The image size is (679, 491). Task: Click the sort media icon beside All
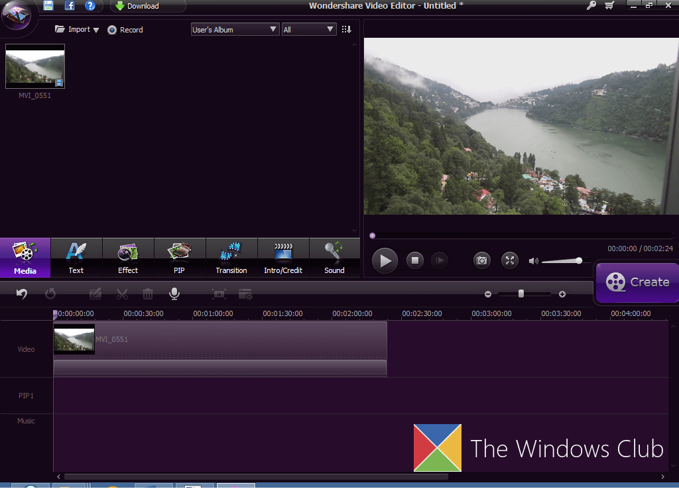coord(346,30)
